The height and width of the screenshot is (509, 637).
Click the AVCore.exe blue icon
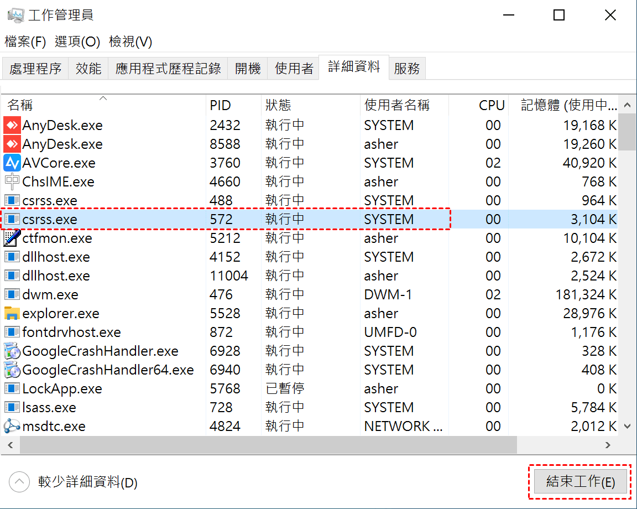(x=12, y=163)
